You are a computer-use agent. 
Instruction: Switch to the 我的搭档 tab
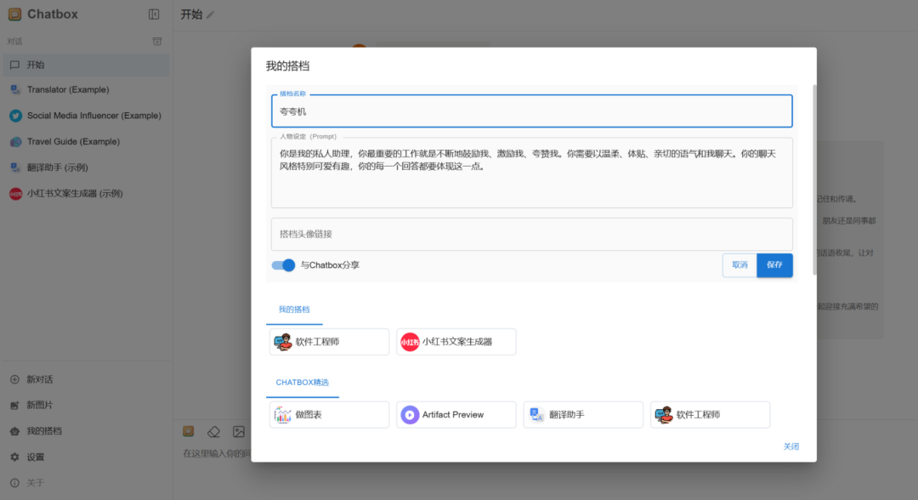coord(294,310)
